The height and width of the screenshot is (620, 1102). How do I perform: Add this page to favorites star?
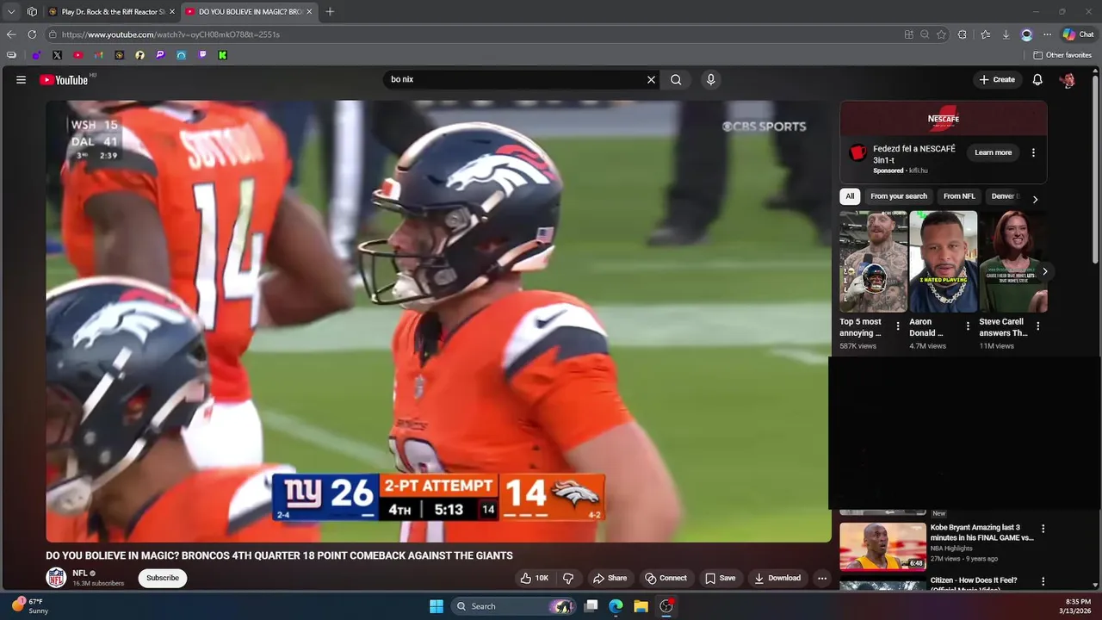[941, 34]
